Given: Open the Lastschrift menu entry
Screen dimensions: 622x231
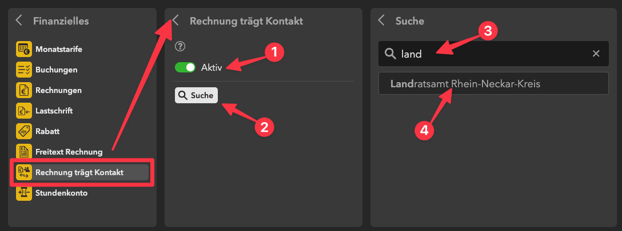Looking at the screenshot, I should [x=54, y=111].
